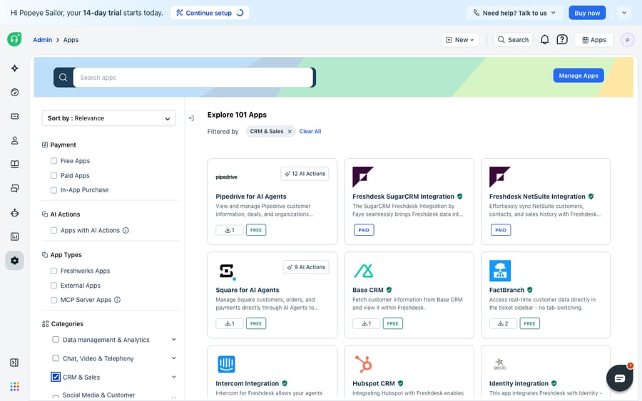Click the 12 AI Actions badge
Screen dimensions: 642x401
point(305,174)
